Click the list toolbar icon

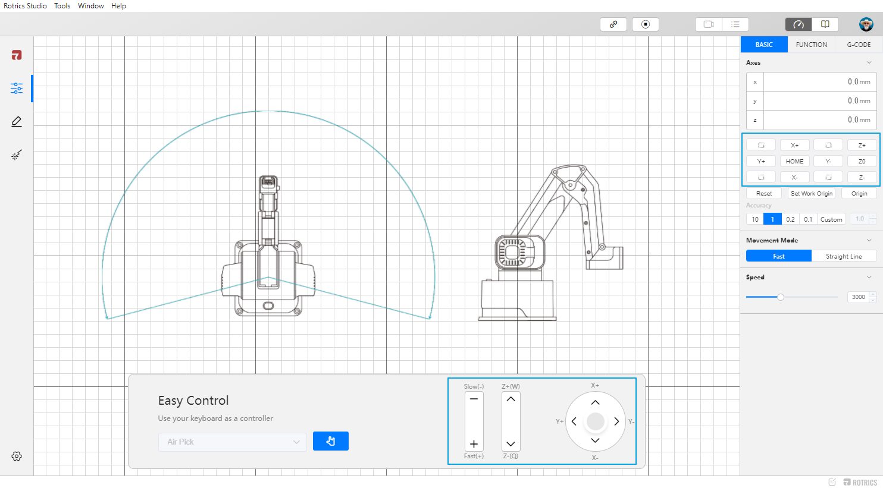click(735, 24)
